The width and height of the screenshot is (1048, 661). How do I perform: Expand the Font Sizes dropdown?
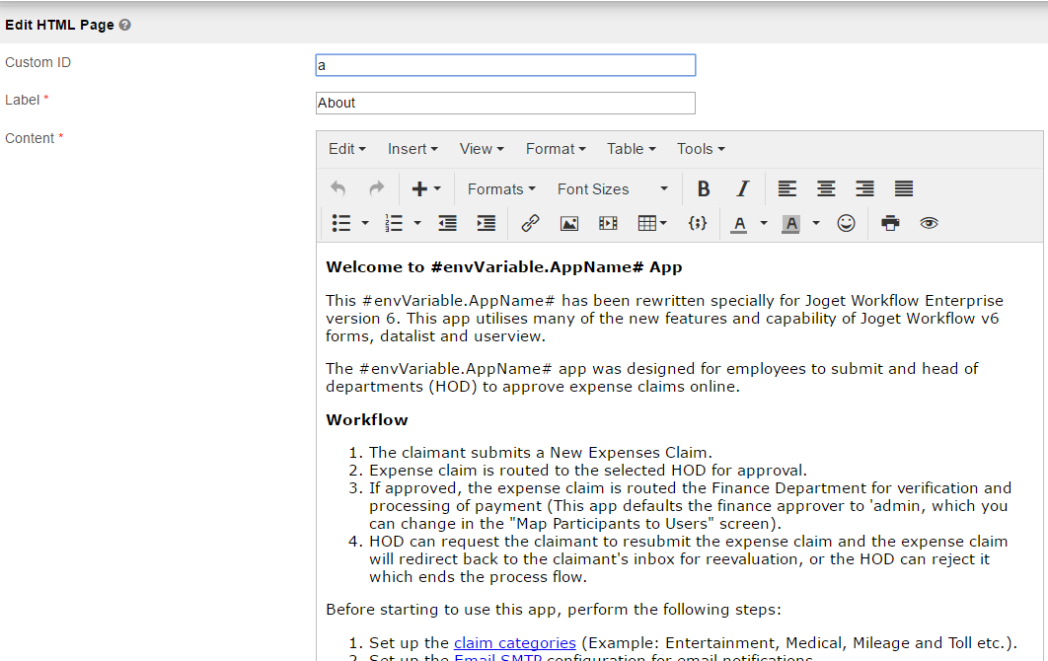(x=612, y=188)
